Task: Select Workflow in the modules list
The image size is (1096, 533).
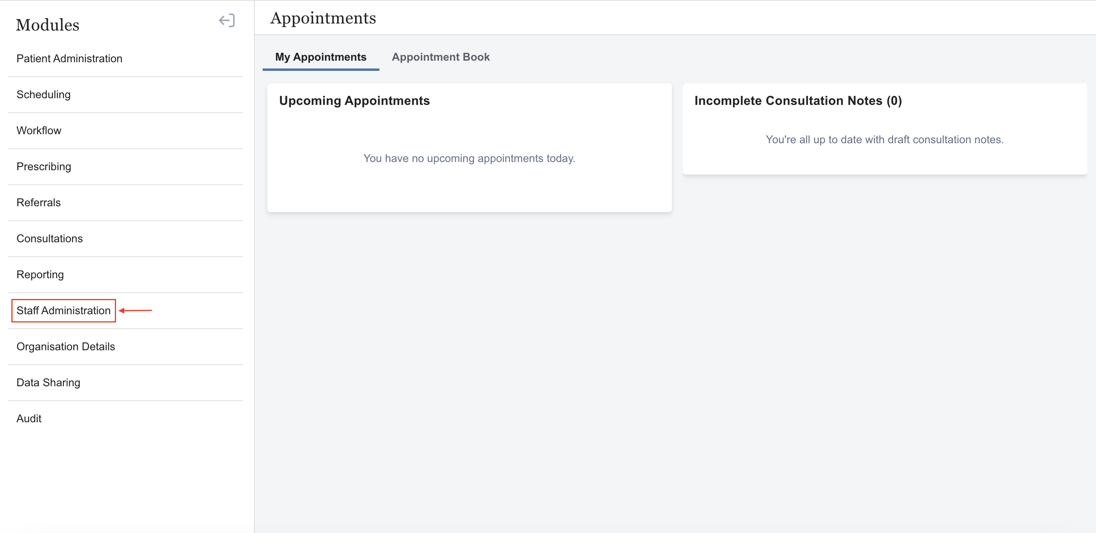Action: [x=39, y=130]
